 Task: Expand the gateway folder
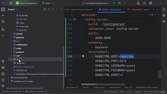[x=11, y=37]
